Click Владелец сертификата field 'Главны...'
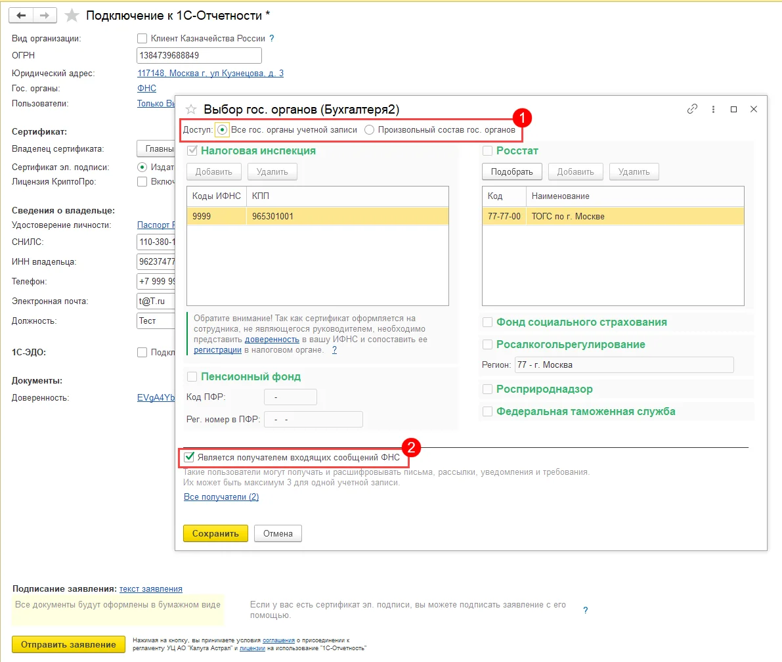782x662 pixels. click(x=156, y=148)
